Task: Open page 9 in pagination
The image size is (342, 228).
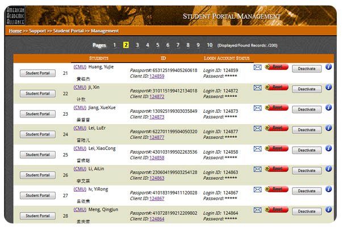Action: [198, 45]
